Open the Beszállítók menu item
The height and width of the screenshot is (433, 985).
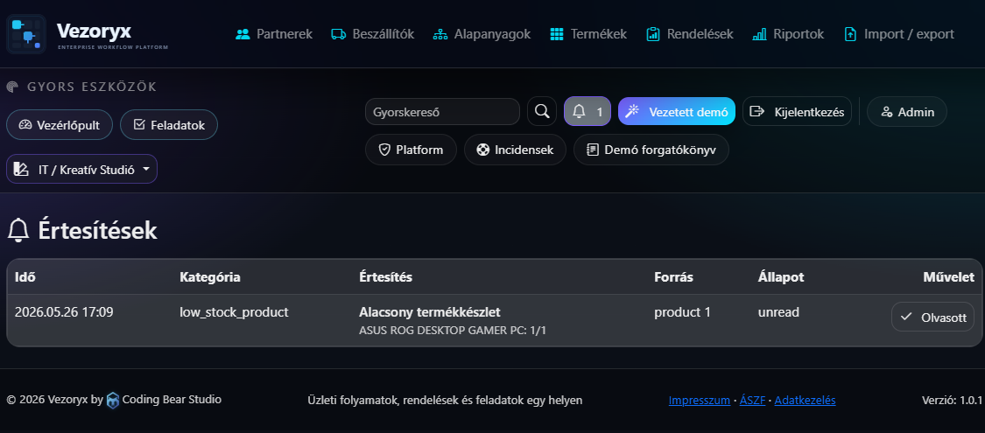372,34
